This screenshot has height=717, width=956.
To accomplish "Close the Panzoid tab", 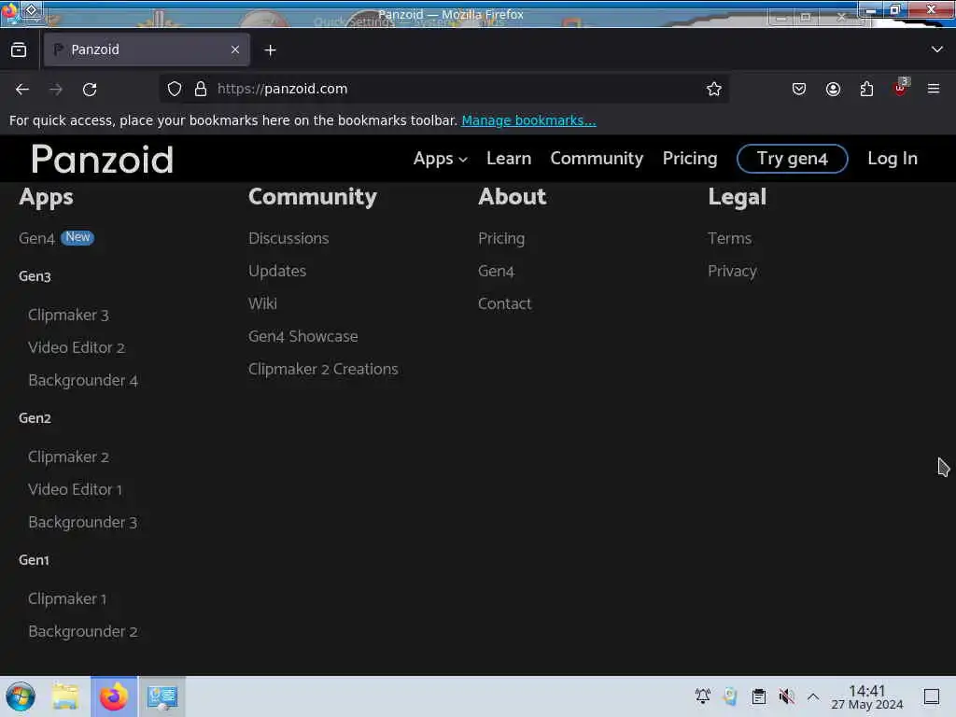I will [235, 49].
